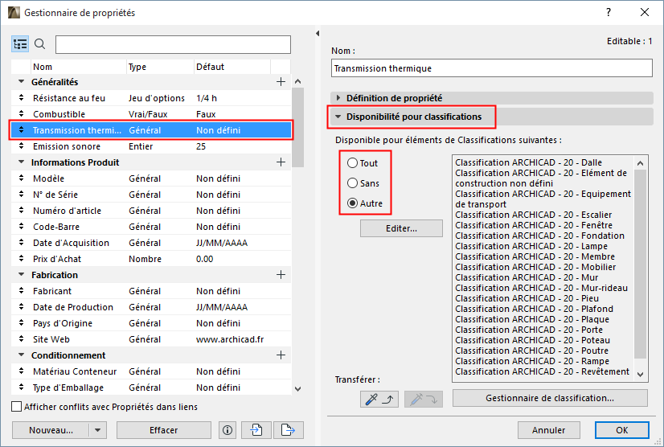Click the export properties icon button
This screenshot has width=664, height=447.
click(x=289, y=430)
